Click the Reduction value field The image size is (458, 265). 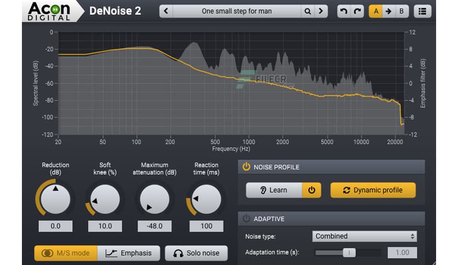55,226
